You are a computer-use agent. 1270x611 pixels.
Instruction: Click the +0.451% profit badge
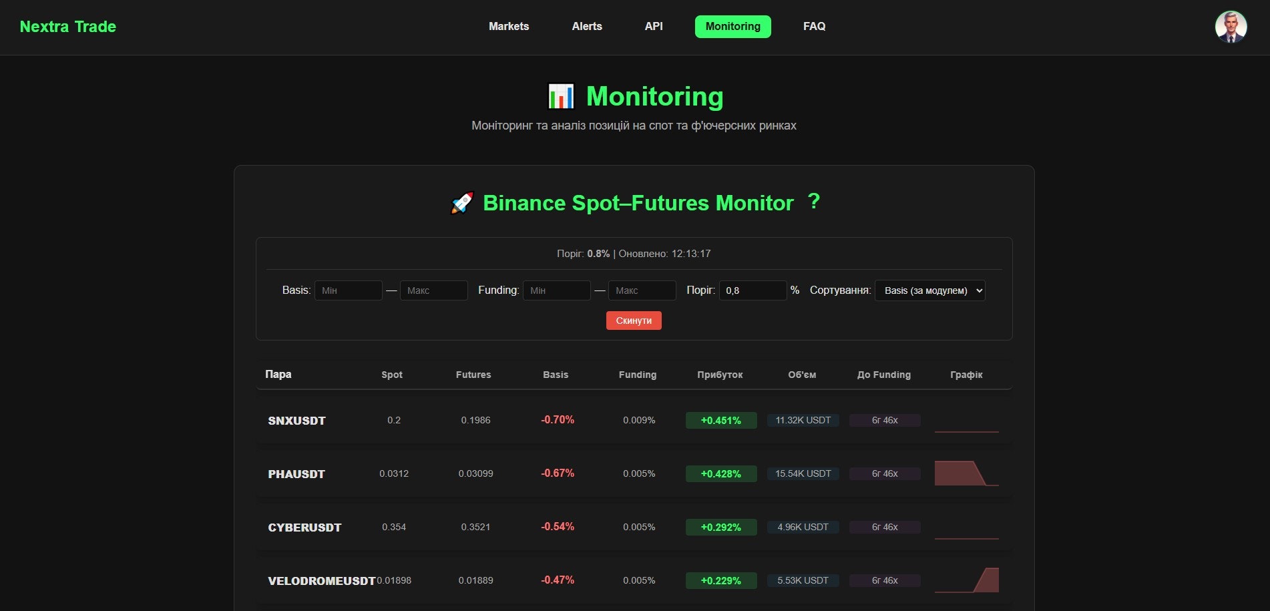coord(721,420)
